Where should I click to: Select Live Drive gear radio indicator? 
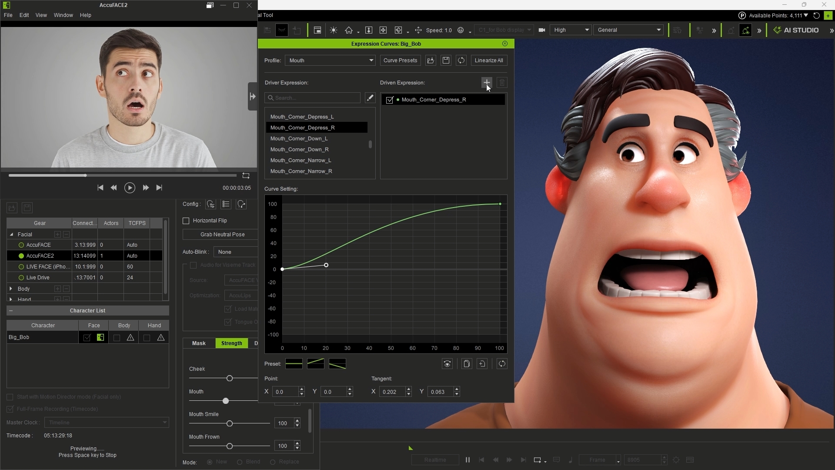pyautogui.click(x=21, y=278)
